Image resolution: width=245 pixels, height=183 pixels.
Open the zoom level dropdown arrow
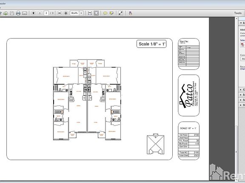(x=81, y=13)
